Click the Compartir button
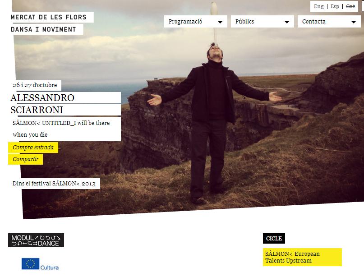Image resolution: width=364 pixels, height=277 pixels. point(26,159)
